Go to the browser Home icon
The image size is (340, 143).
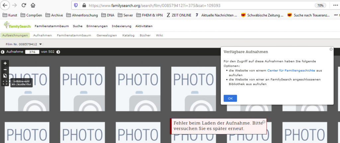33,5
